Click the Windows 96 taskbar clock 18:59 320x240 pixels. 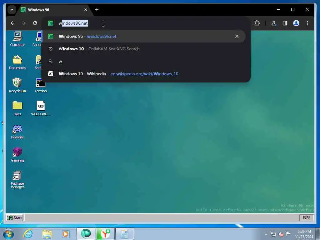(x=306, y=218)
